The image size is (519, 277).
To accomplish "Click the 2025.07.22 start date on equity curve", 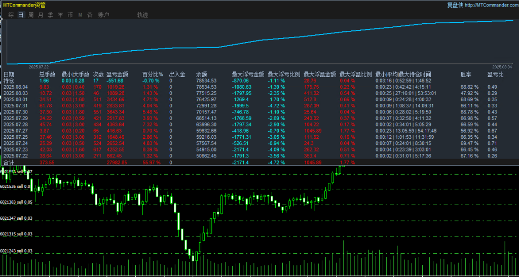I will coord(39,66).
